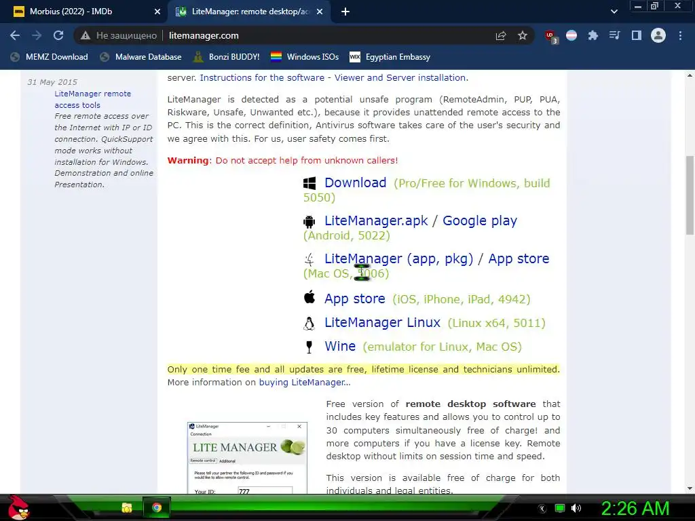Open the media control icon
This screenshot has width=695, height=521.
click(614, 35)
